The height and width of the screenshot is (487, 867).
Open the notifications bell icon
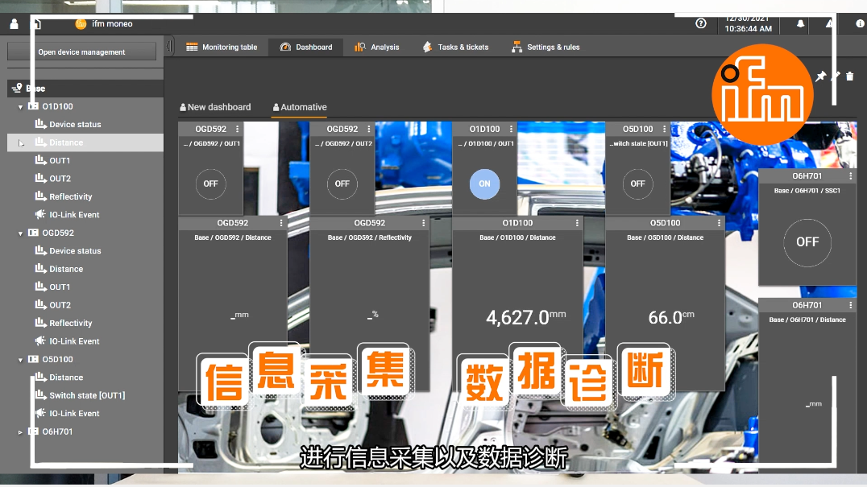pos(800,24)
